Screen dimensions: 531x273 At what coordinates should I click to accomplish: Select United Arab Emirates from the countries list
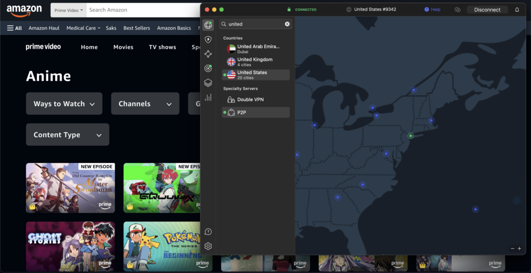point(256,49)
